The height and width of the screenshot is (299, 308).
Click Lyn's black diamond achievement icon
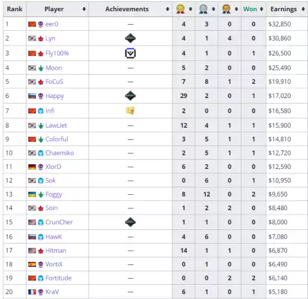tap(131, 38)
